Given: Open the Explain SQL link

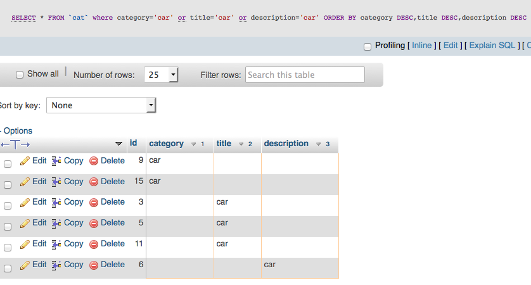Looking at the screenshot, I should pyautogui.click(x=492, y=46).
